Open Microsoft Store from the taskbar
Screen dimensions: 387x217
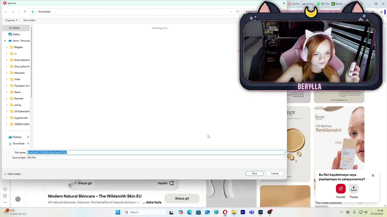(198, 212)
